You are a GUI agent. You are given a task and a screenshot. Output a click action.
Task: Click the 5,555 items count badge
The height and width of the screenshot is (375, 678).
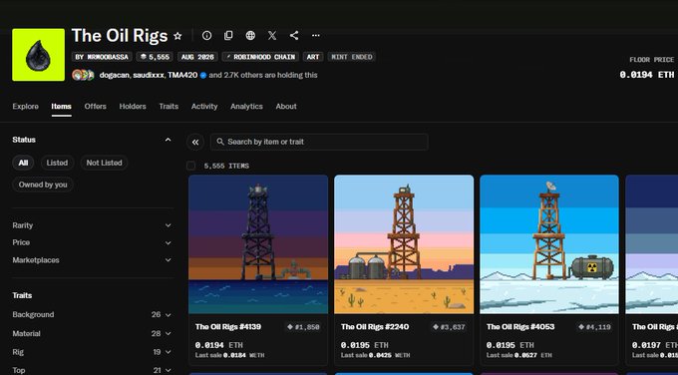[155, 57]
